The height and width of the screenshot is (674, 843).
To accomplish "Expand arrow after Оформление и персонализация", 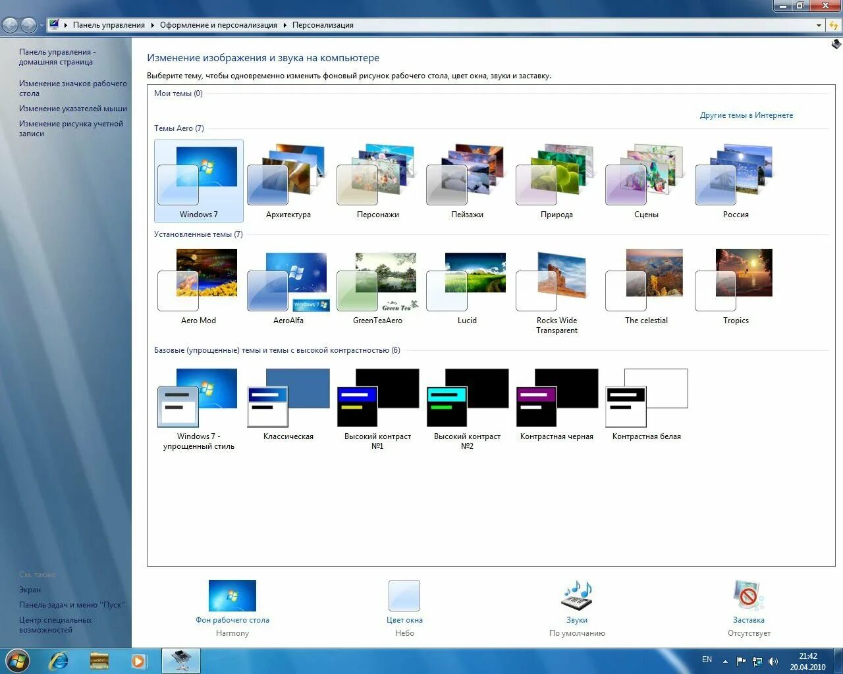I will [x=285, y=25].
